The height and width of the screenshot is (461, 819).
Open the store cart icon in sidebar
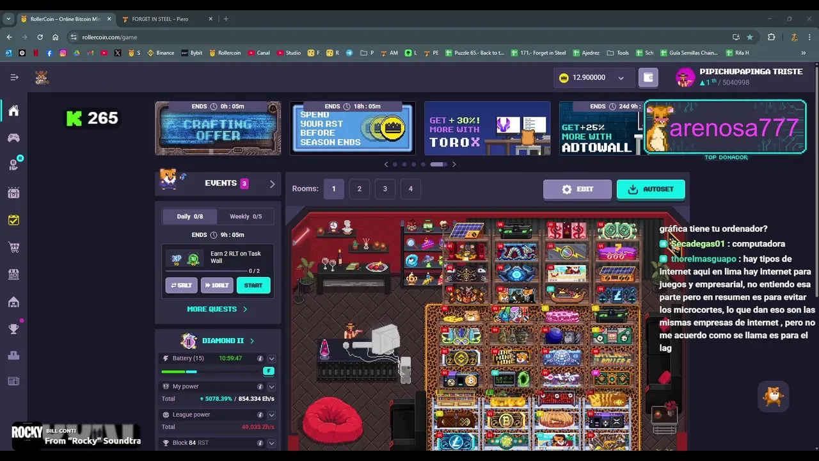[13, 247]
